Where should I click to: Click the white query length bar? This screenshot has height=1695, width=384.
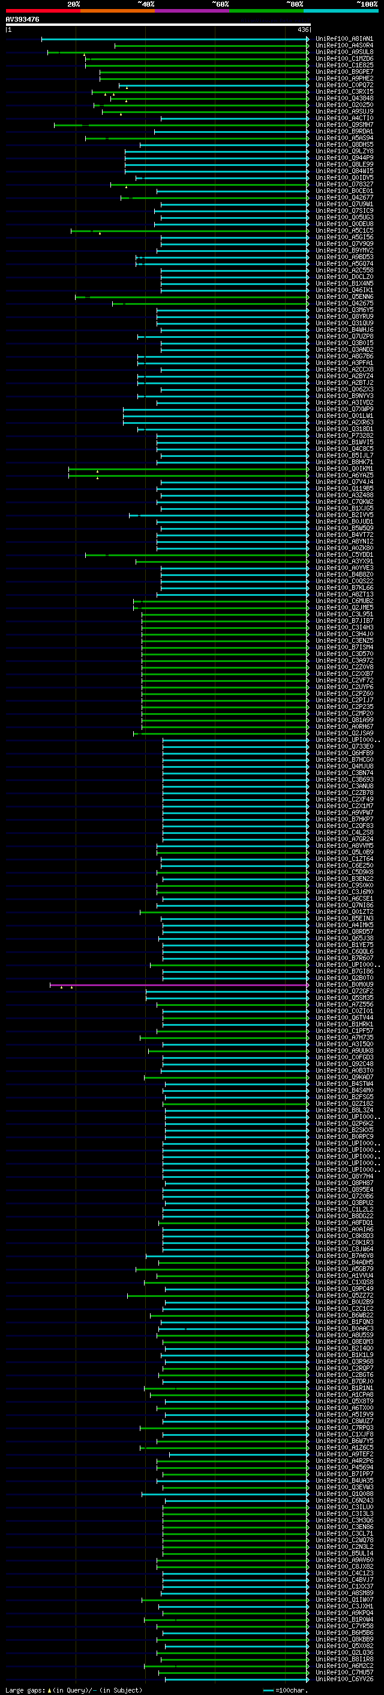[158, 25]
